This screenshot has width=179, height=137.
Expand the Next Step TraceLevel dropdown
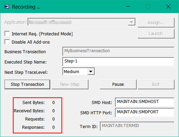click(91, 71)
